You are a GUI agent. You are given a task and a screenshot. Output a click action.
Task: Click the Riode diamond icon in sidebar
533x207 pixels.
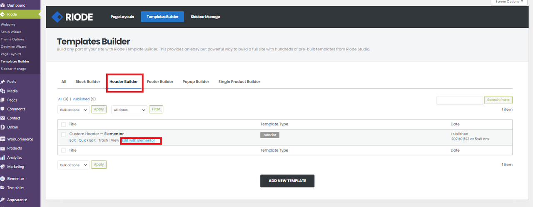[2, 15]
